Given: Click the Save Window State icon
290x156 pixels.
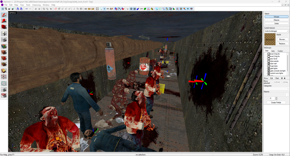Looking at the screenshot, I should (x=21, y=9).
